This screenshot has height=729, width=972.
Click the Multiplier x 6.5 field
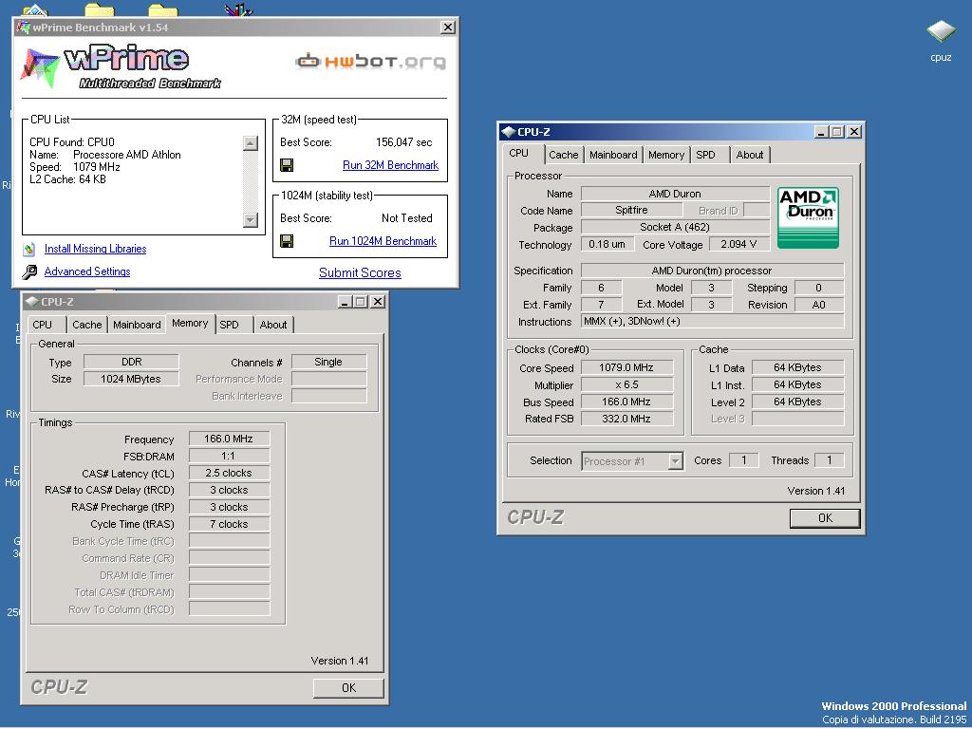pyautogui.click(x=626, y=385)
